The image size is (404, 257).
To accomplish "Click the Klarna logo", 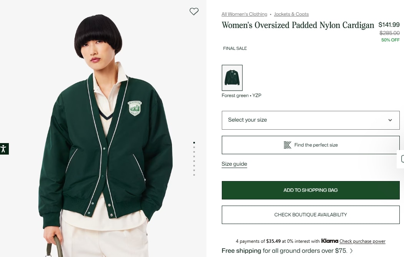I will pyautogui.click(x=329, y=241).
